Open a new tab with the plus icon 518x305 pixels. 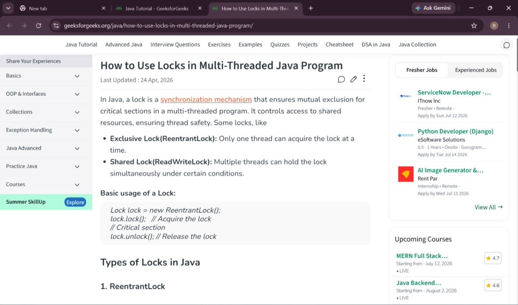(311, 8)
